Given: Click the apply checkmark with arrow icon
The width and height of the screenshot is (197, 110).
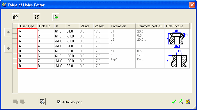Looking at the screenshot, I should click(181, 102).
